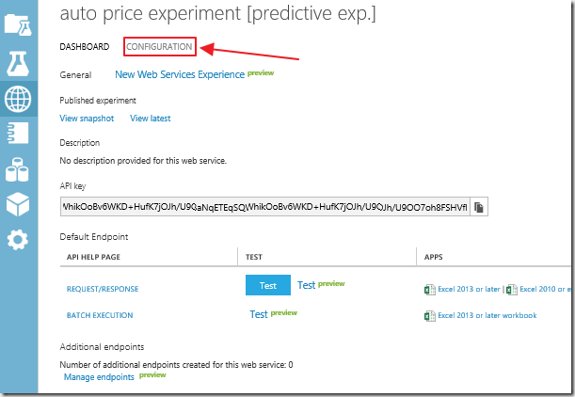Open New Web Services Experience link
Viewport: 575px width, 397px height.
pos(180,74)
